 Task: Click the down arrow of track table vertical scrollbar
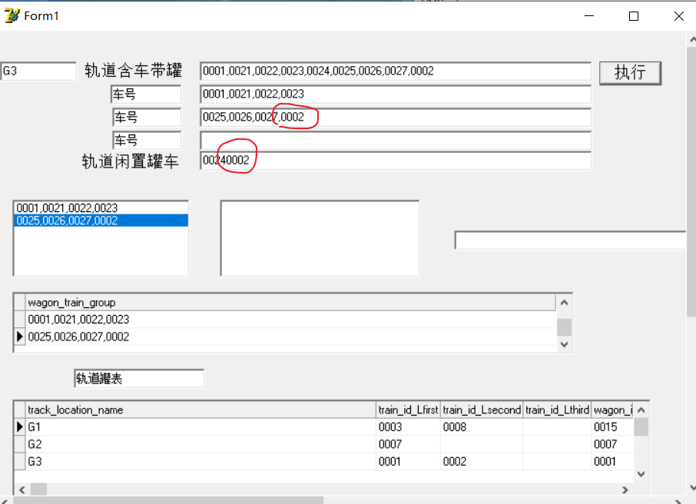coord(641,474)
